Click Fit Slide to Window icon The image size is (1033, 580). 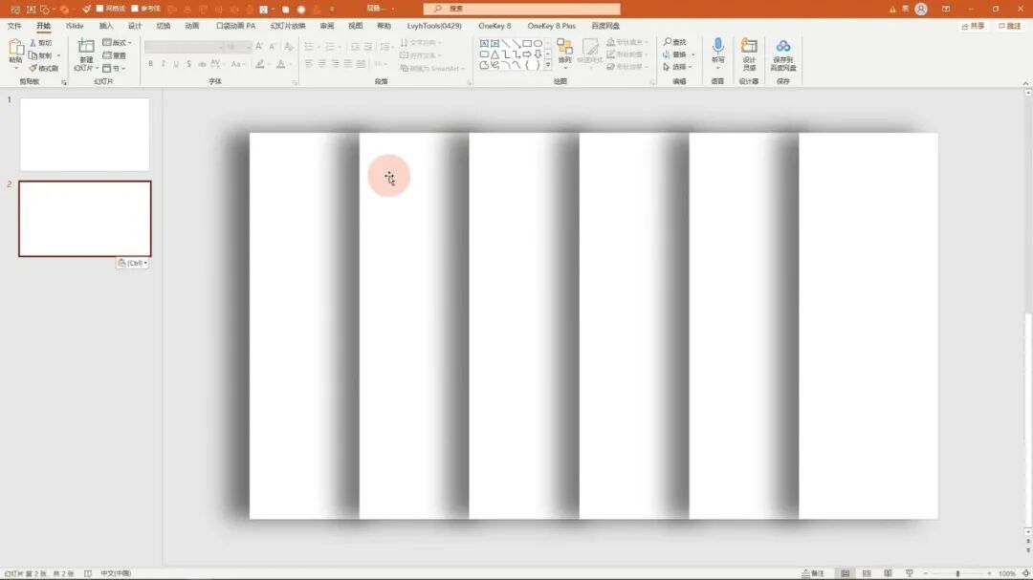pyautogui.click(x=1025, y=573)
